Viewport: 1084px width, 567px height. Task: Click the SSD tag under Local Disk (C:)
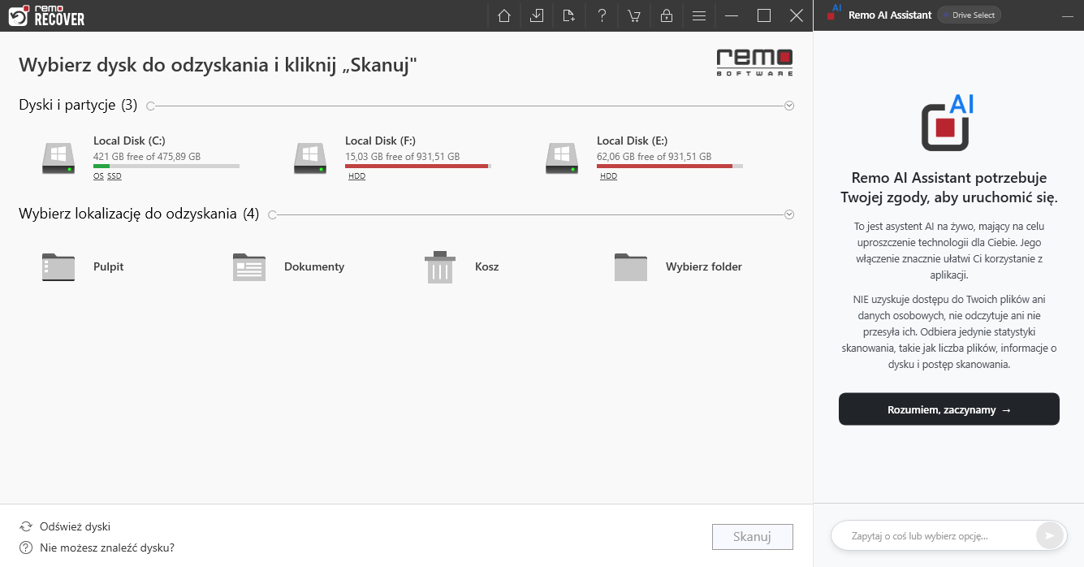[x=114, y=176]
